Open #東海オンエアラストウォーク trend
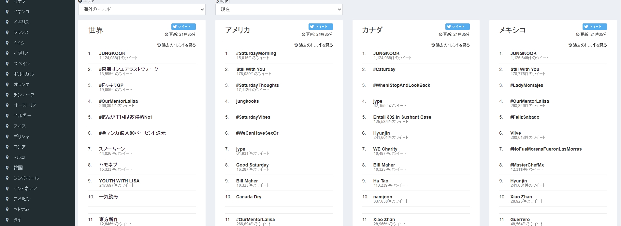This screenshot has width=621, height=226. 129,69
